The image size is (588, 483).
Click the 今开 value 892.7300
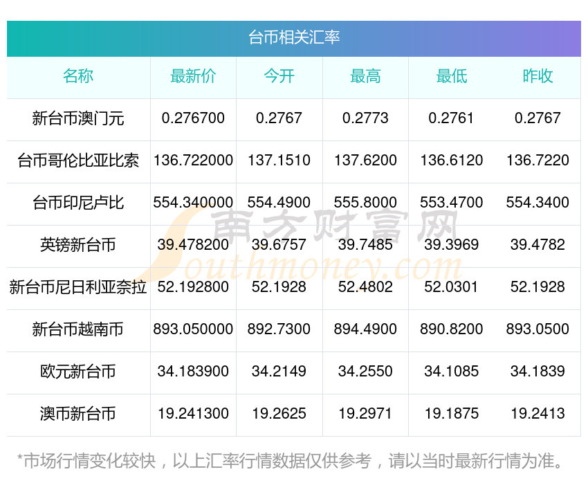pyautogui.click(x=279, y=329)
